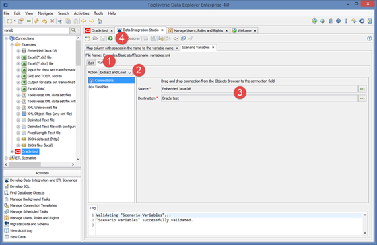Viewport: 377px width, 245px height.
Task: Click the exit door icon at far right of toolbar
Action: 370,21
